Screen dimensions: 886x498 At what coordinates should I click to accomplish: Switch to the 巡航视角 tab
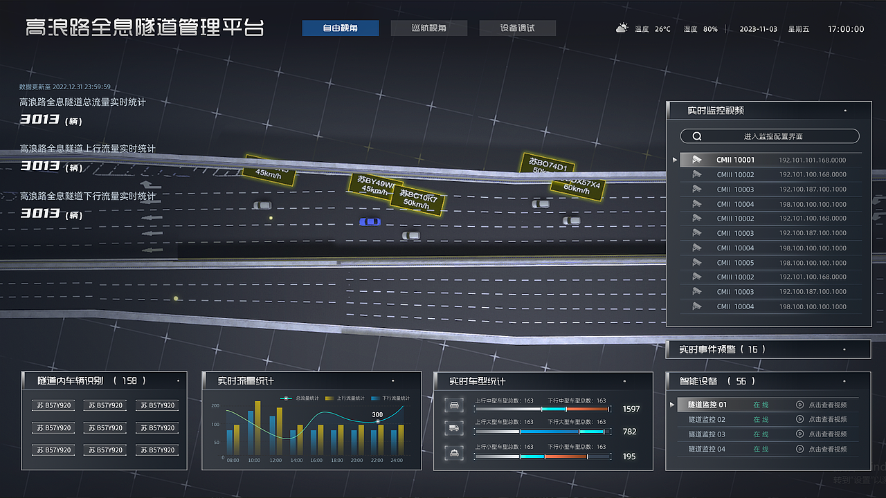(429, 28)
